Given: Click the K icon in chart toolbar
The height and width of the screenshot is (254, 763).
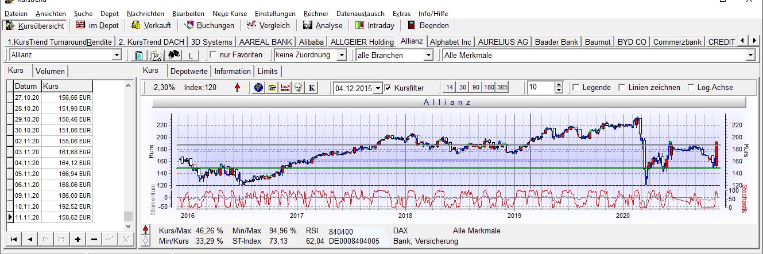Looking at the screenshot, I should (312, 88).
